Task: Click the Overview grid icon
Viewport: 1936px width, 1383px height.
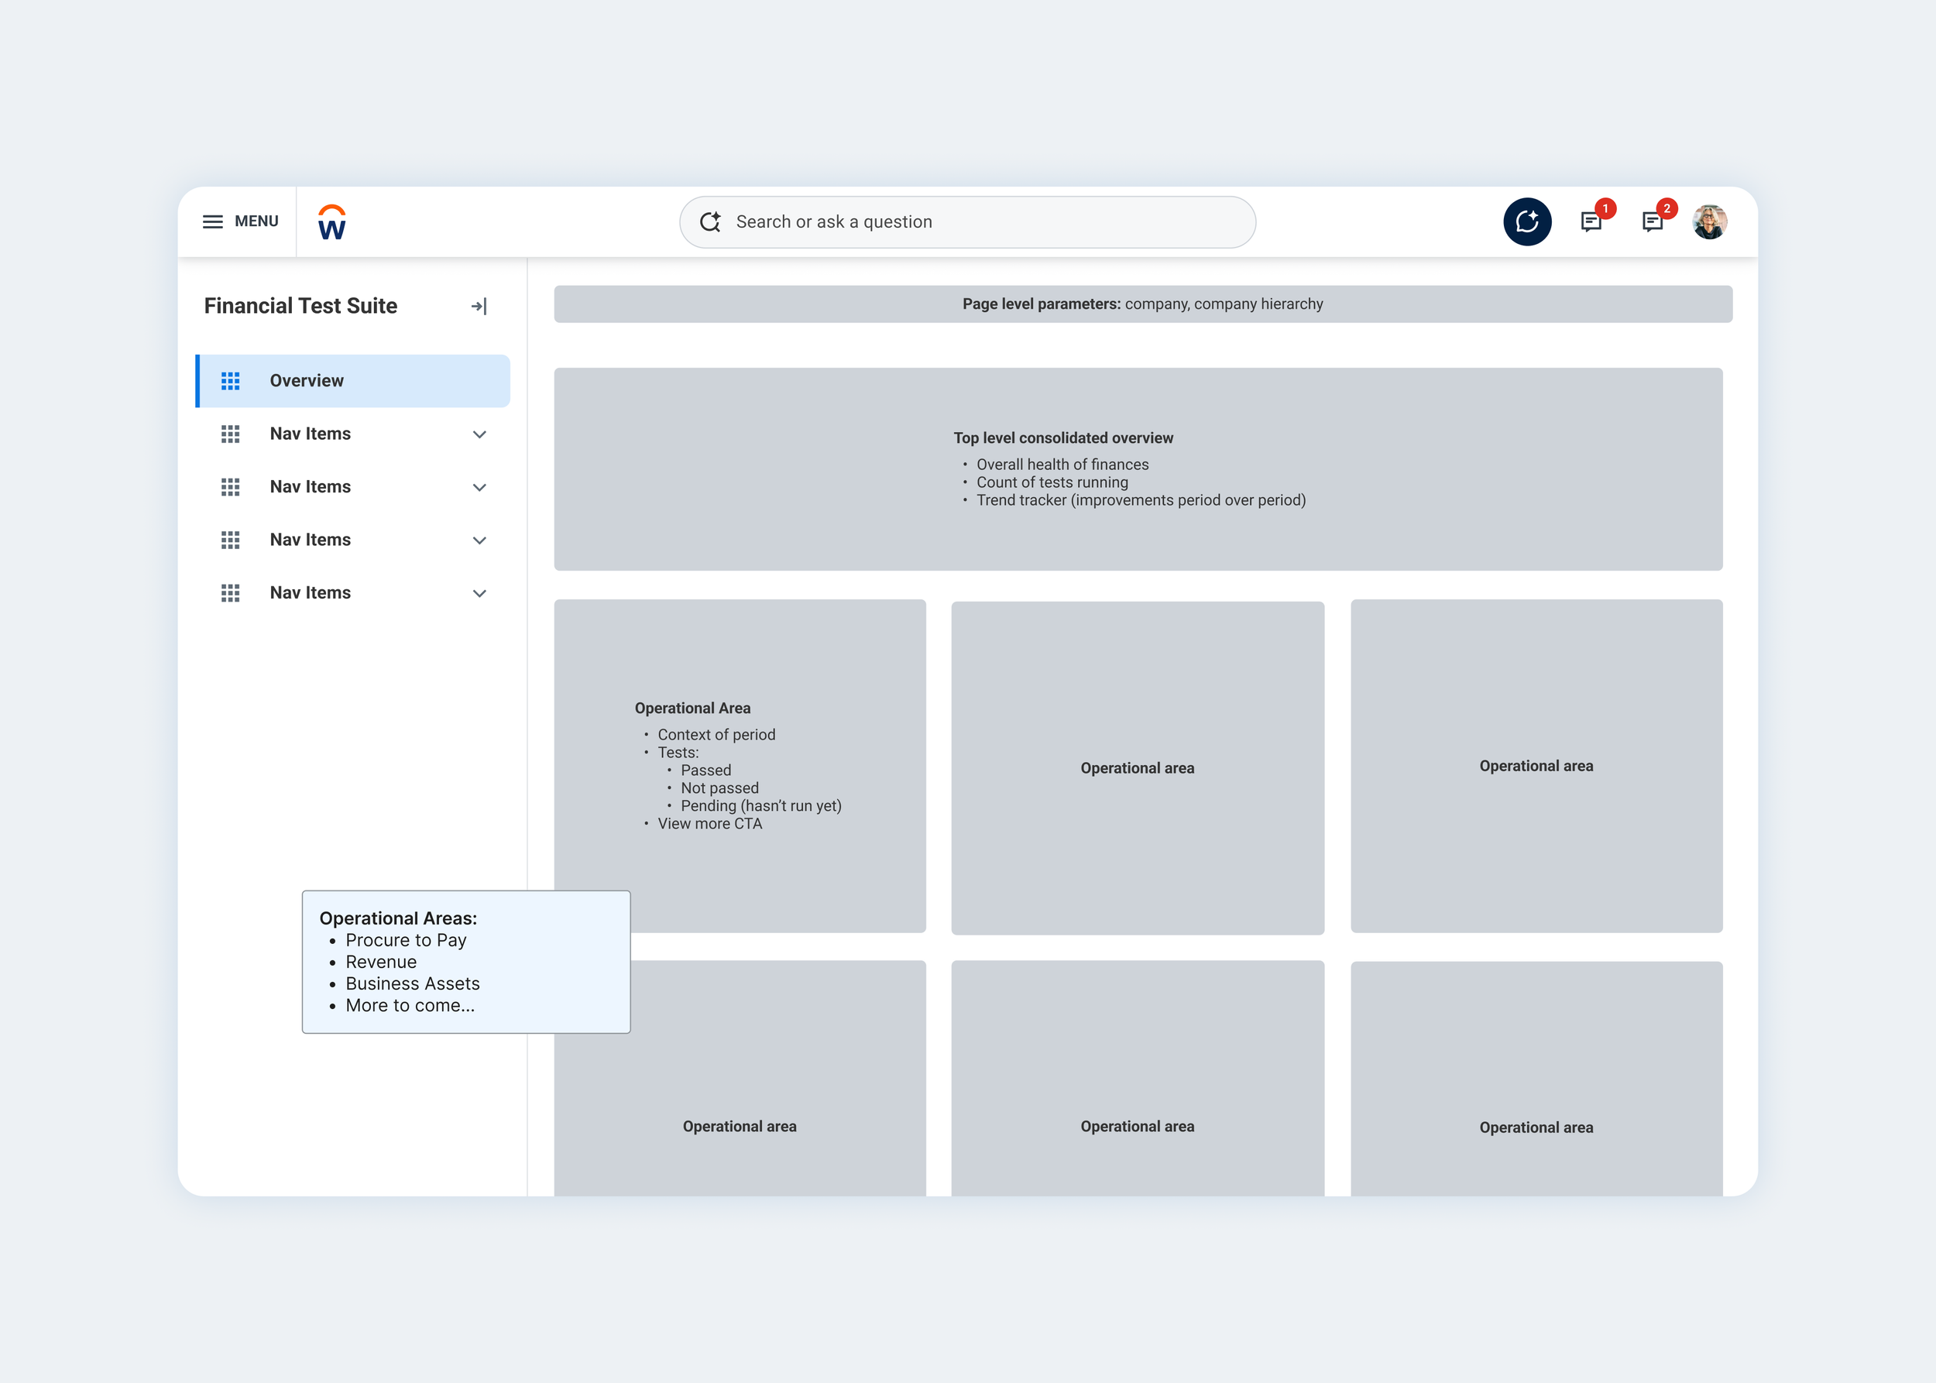Action: coord(230,381)
